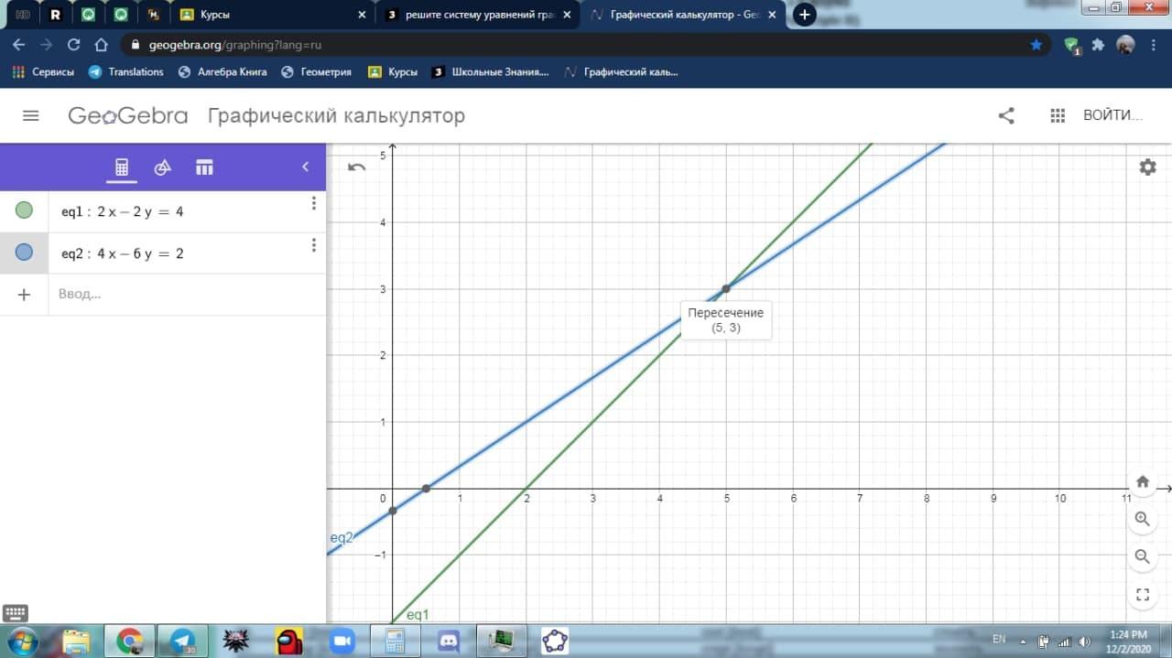The height and width of the screenshot is (658, 1172).
Task: Open the Сервисы apps bookmark
Action: [43, 71]
